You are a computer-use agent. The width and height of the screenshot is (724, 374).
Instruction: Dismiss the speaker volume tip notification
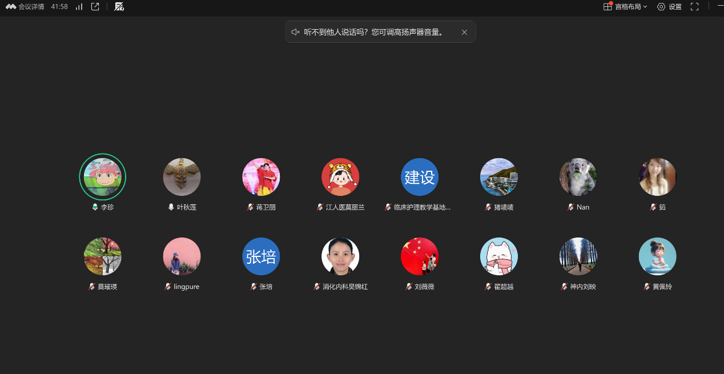pos(464,32)
